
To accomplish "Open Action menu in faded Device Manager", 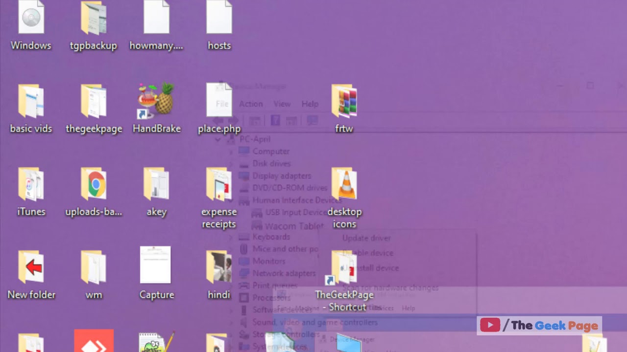I will point(251,104).
